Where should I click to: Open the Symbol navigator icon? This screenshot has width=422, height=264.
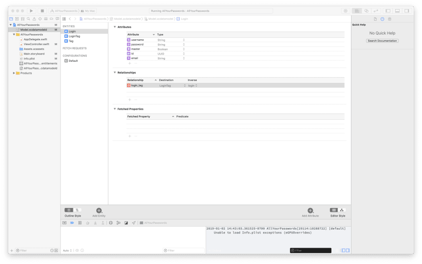click(x=23, y=19)
